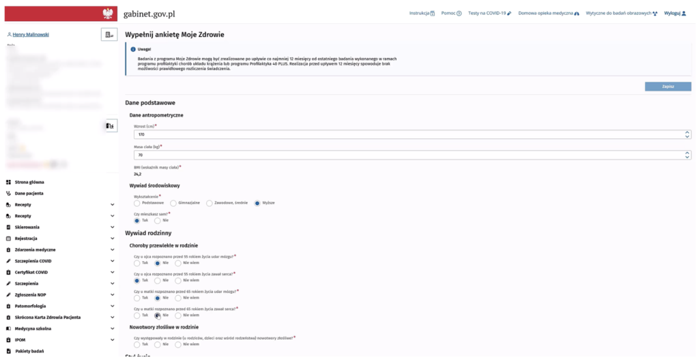Image resolution: width=699 pixels, height=362 pixels.
Task: Expand the Zdarzenia medyczne menu chevron
Action: point(112,250)
